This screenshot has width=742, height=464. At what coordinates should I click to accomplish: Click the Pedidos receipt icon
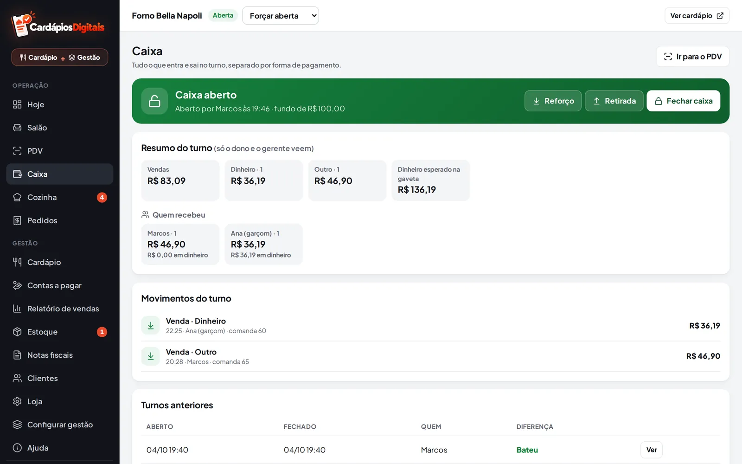click(x=17, y=220)
